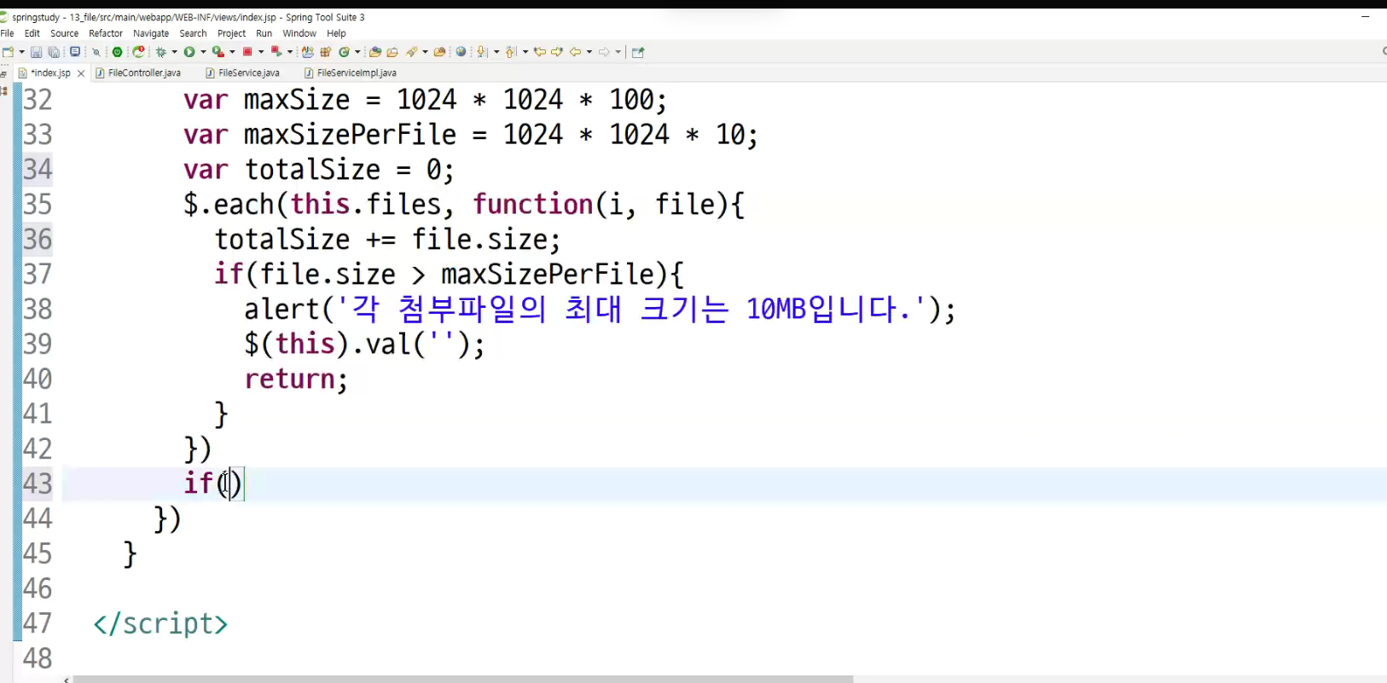This screenshot has height=683, width=1387.
Task: Open the Source menu
Action: (x=64, y=33)
